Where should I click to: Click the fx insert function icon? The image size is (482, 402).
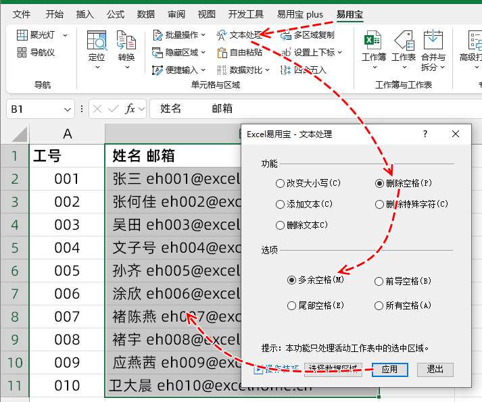pos(130,109)
